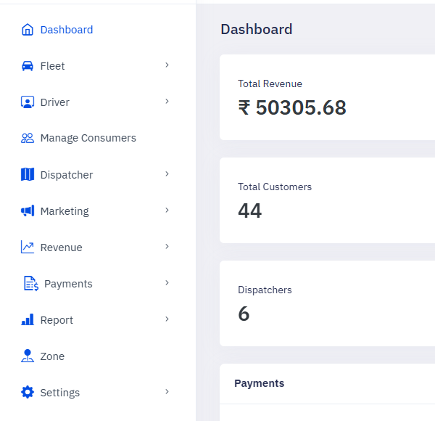The width and height of the screenshot is (435, 421).
Task: Click the Marketing megaphone icon
Action: point(28,210)
